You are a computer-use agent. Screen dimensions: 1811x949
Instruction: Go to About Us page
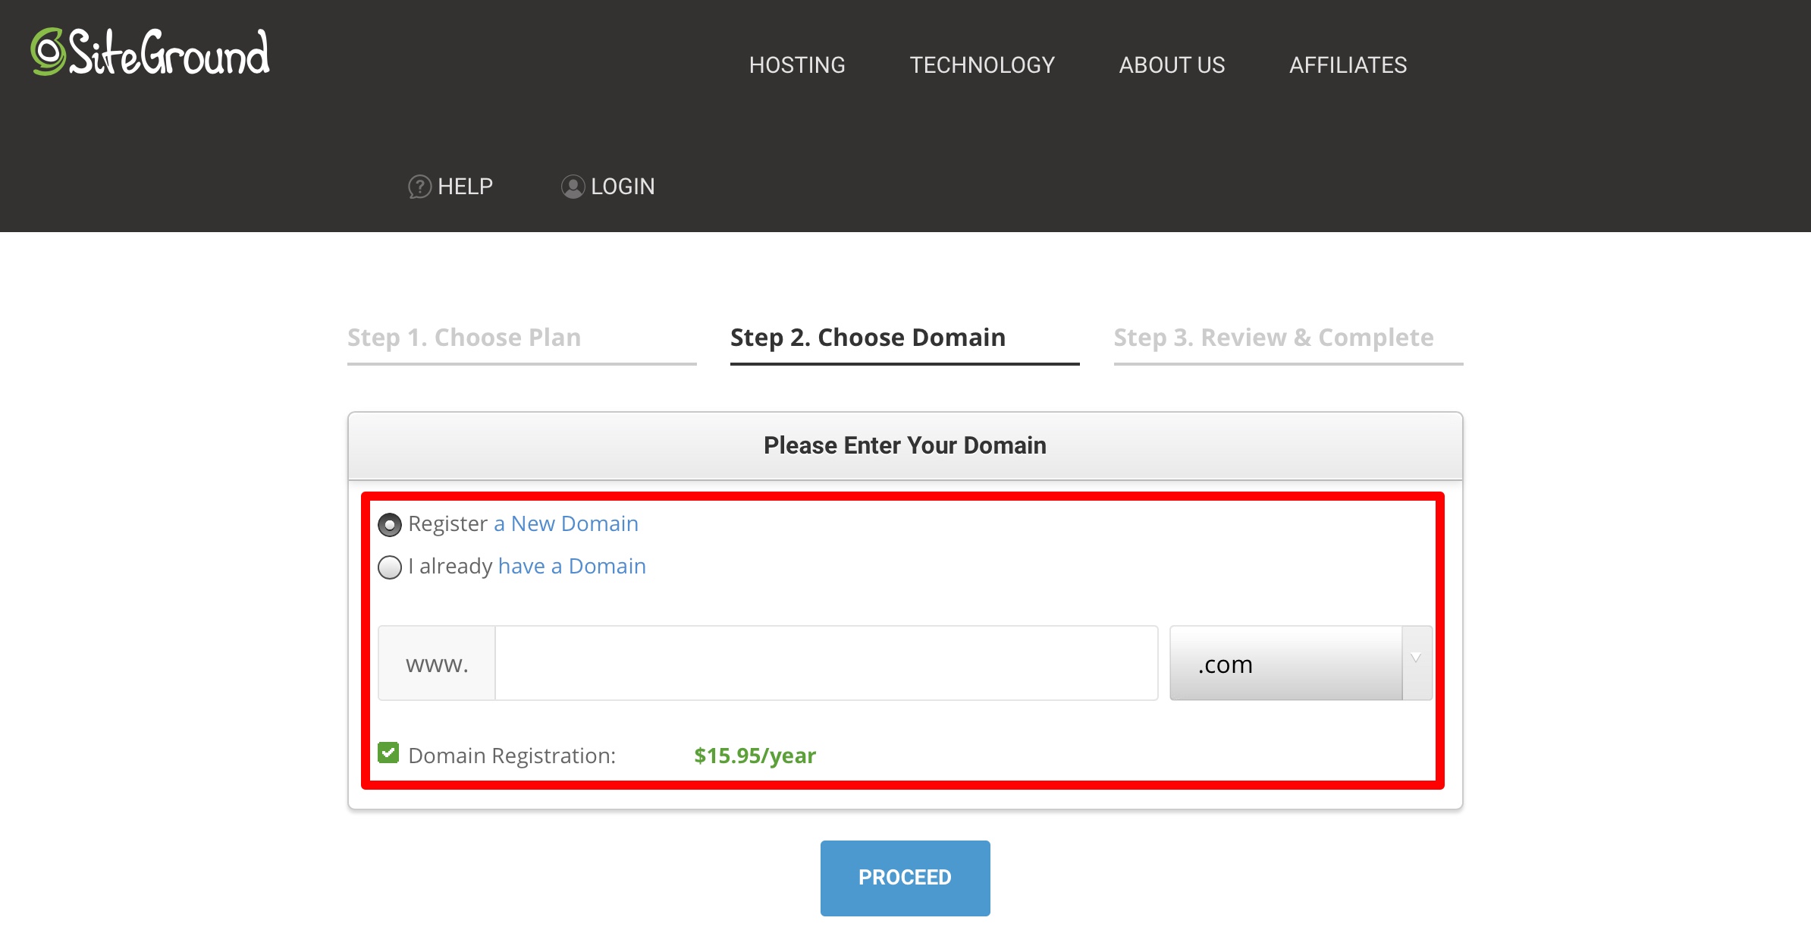1172,65
